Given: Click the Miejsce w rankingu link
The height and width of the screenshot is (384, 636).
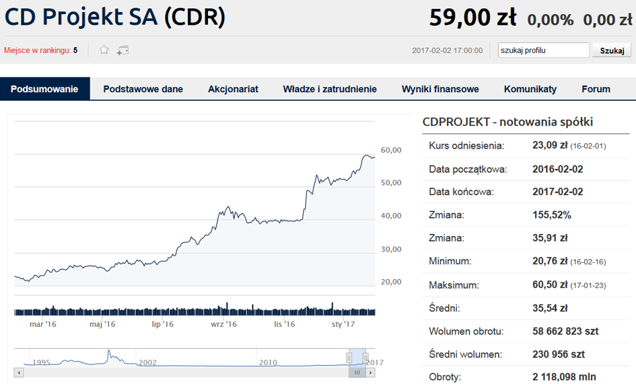Looking at the screenshot, I should point(37,50).
